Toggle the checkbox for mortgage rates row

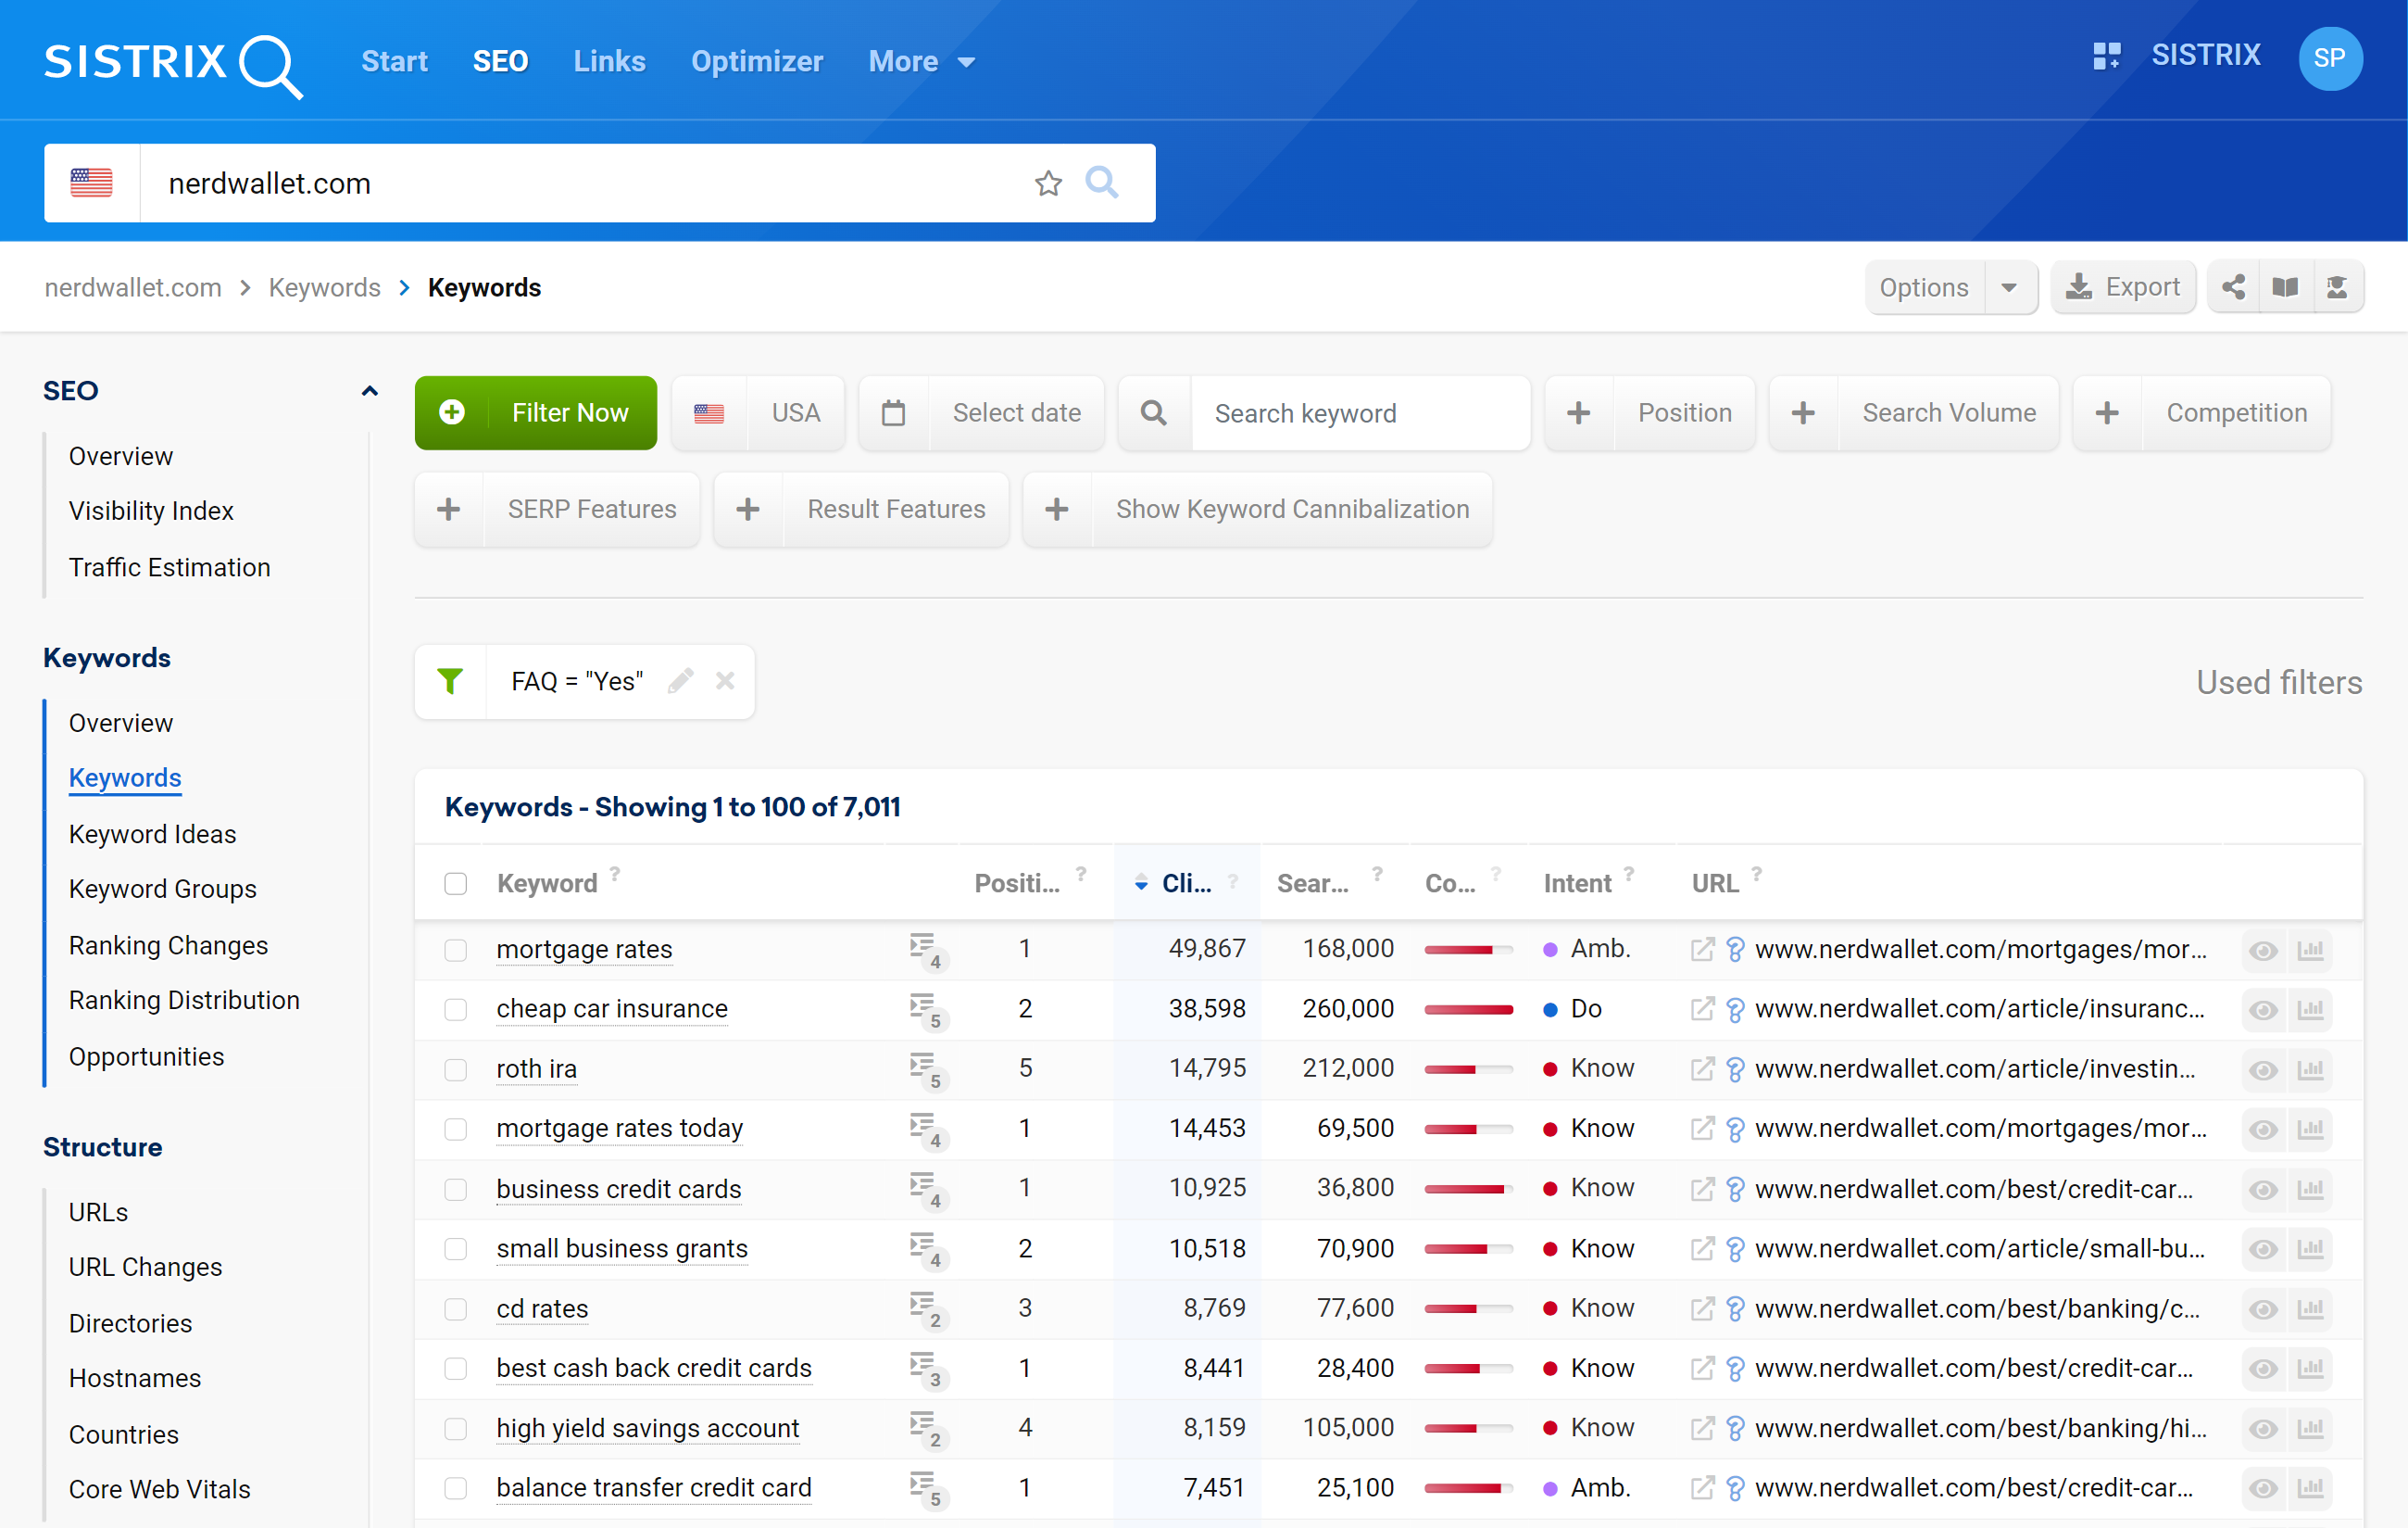[x=458, y=947]
